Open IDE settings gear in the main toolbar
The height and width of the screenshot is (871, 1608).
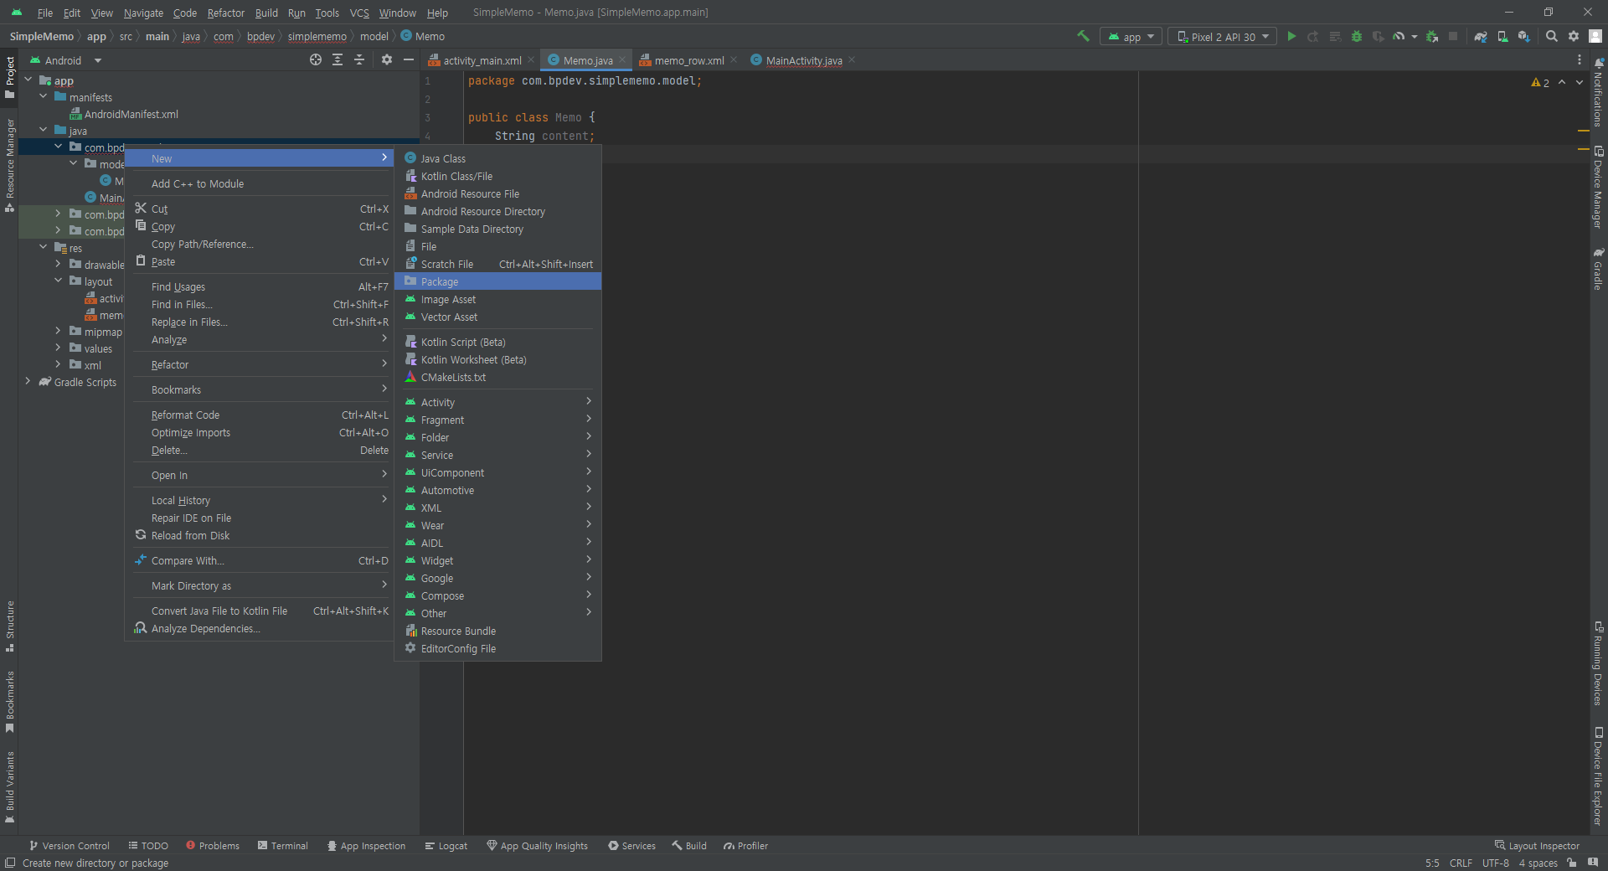tap(1574, 36)
